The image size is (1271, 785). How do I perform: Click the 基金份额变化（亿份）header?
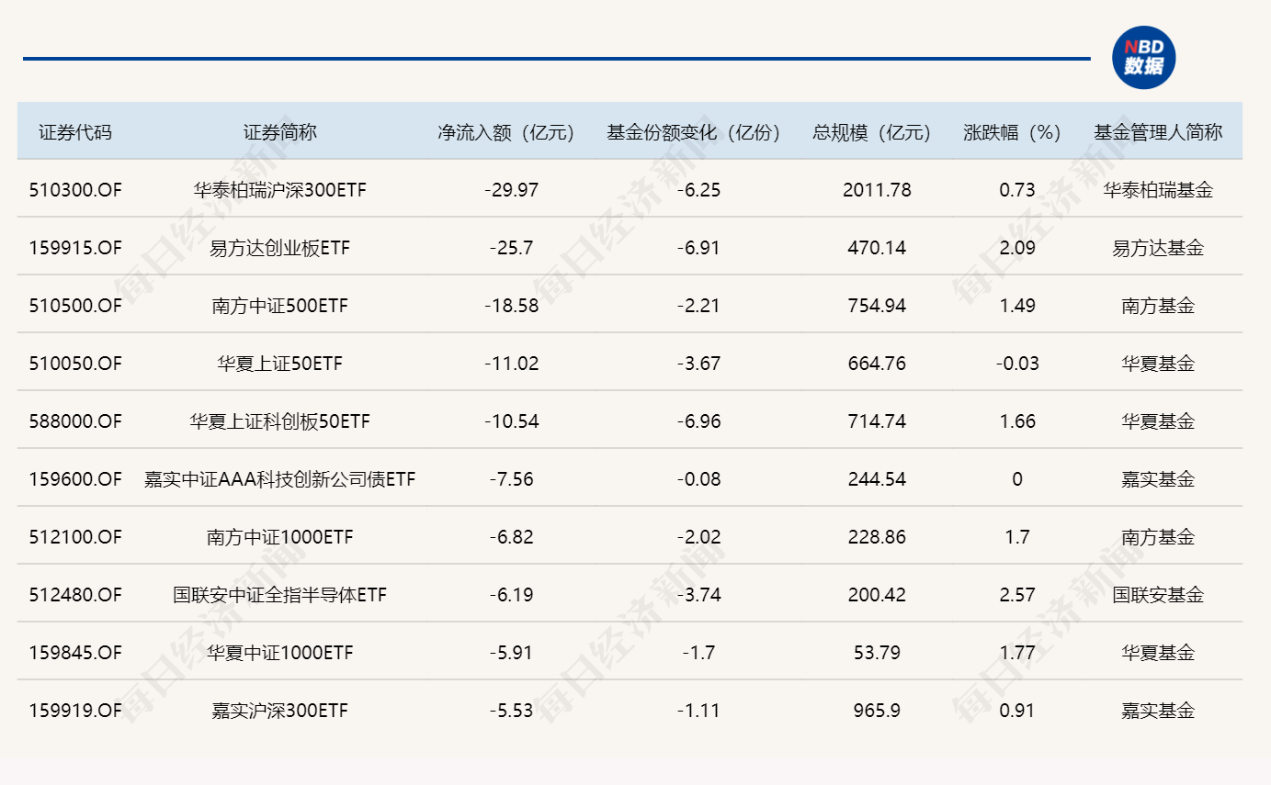694,131
